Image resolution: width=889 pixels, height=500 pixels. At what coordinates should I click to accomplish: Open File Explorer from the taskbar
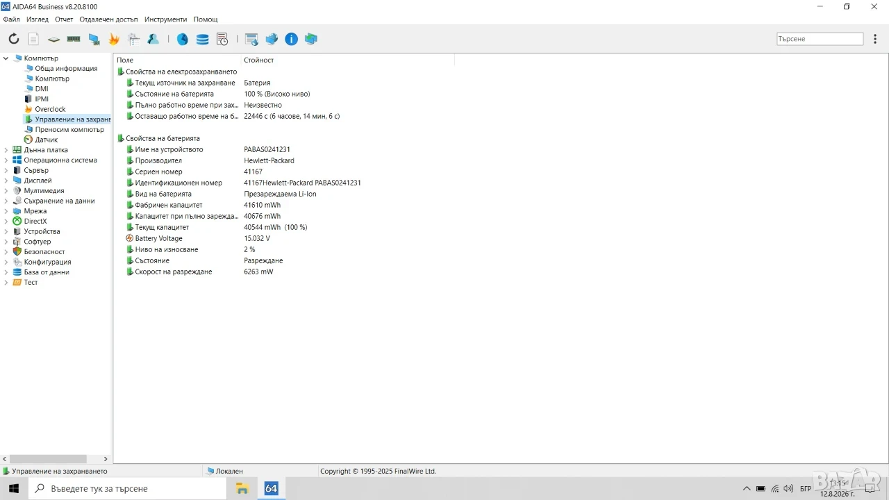pyautogui.click(x=242, y=488)
